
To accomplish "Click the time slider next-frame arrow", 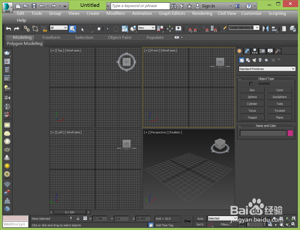I will point(88,212).
